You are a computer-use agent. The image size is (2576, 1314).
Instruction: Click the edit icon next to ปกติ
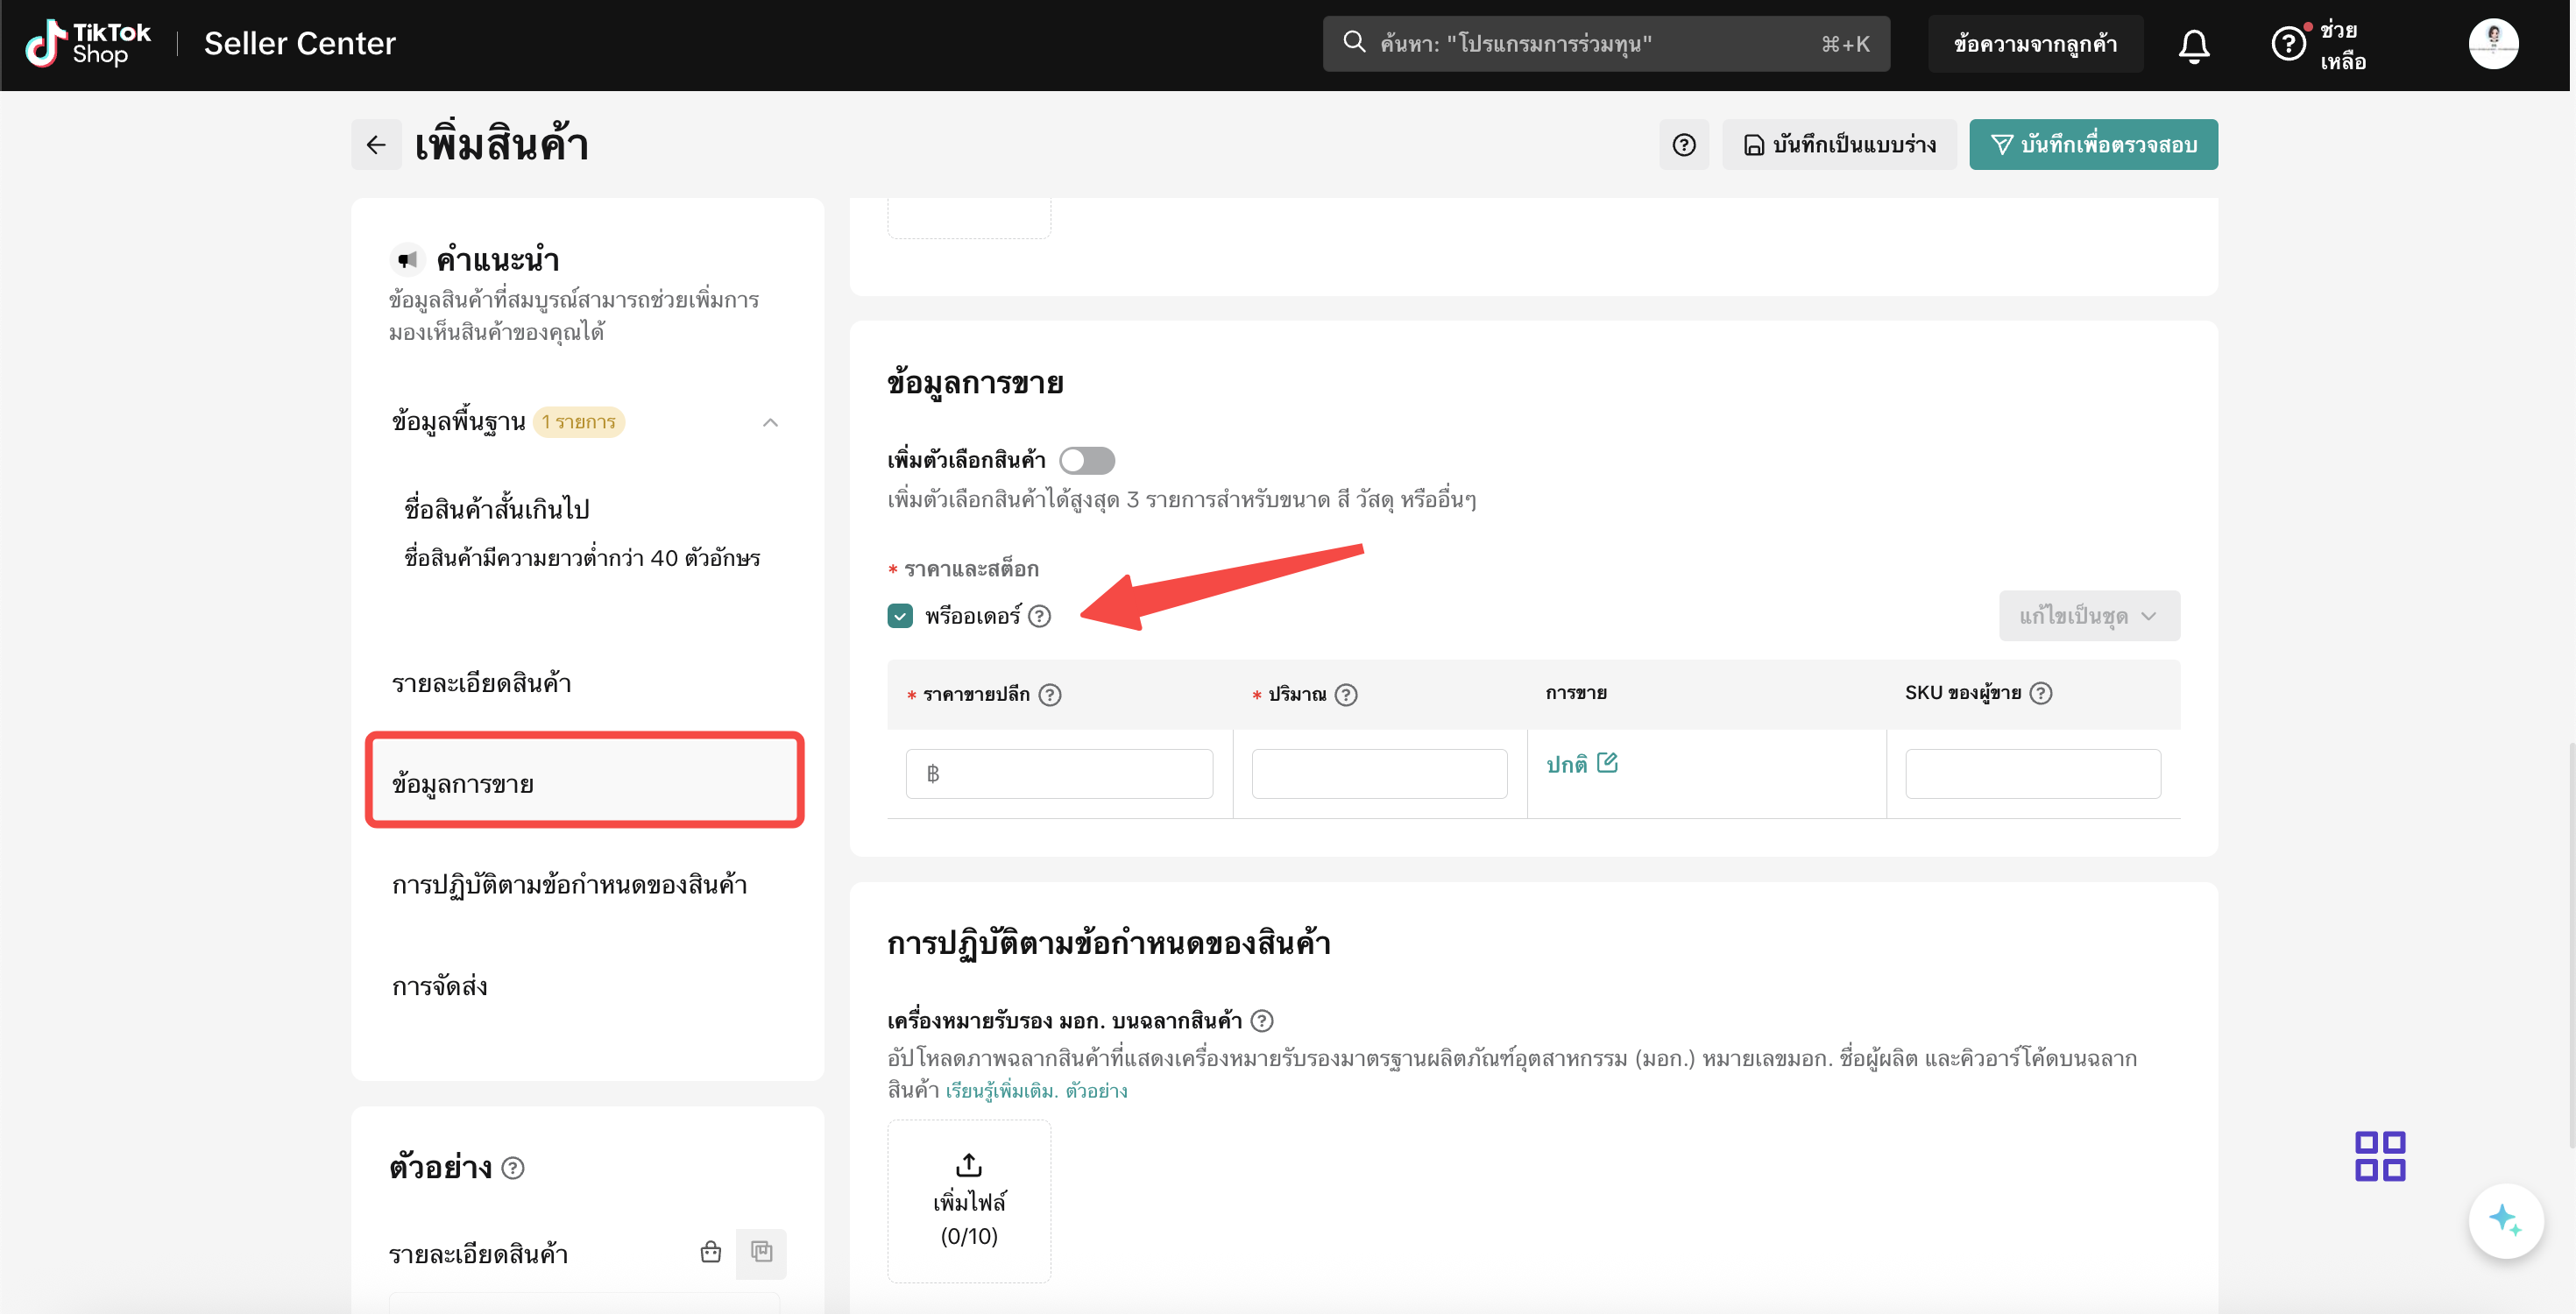coord(1607,763)
